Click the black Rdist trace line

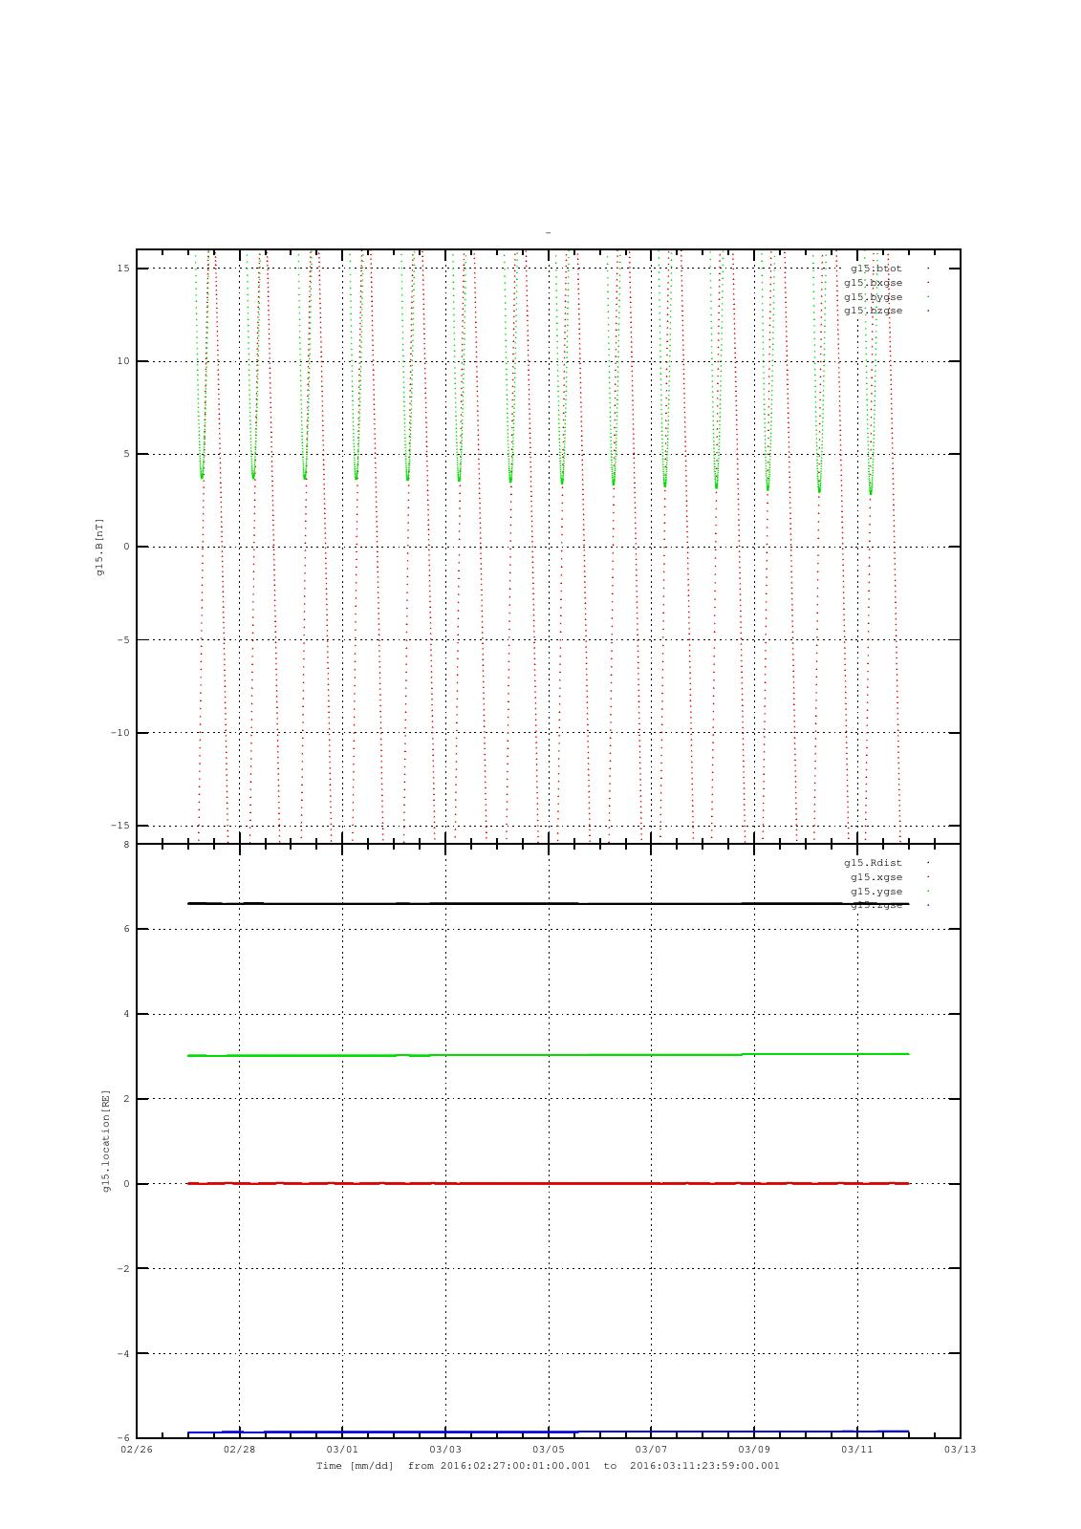(548, 903)
